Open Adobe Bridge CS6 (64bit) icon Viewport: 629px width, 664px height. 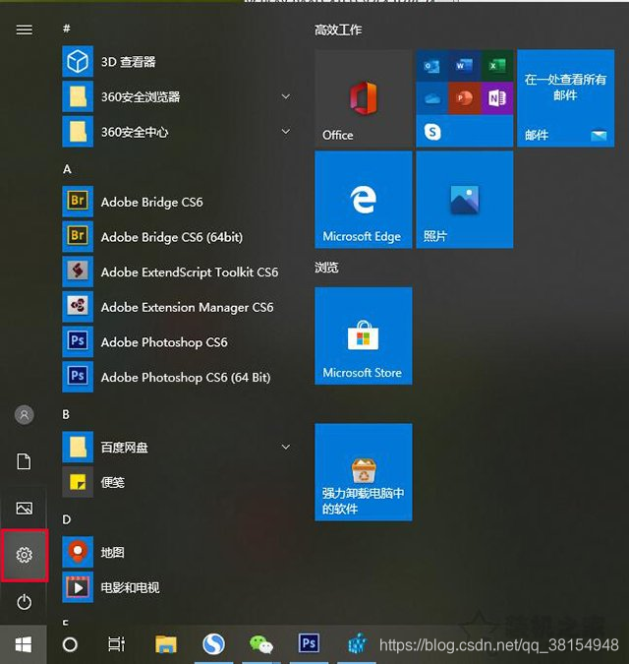click(78, 237)
